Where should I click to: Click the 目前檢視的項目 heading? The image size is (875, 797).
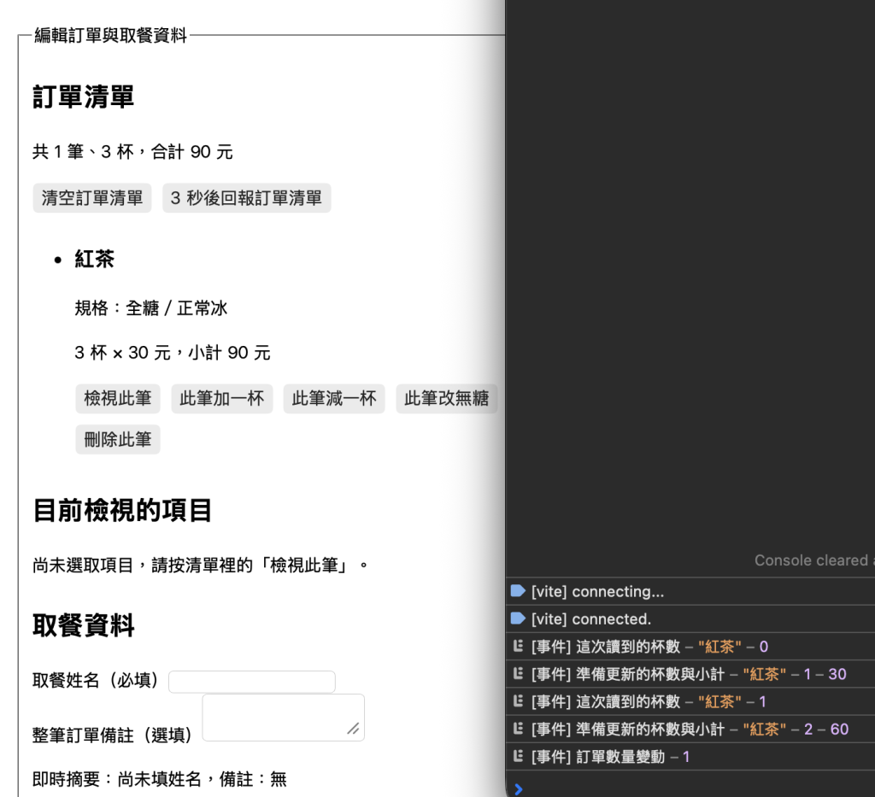click(x=121, y=510)
